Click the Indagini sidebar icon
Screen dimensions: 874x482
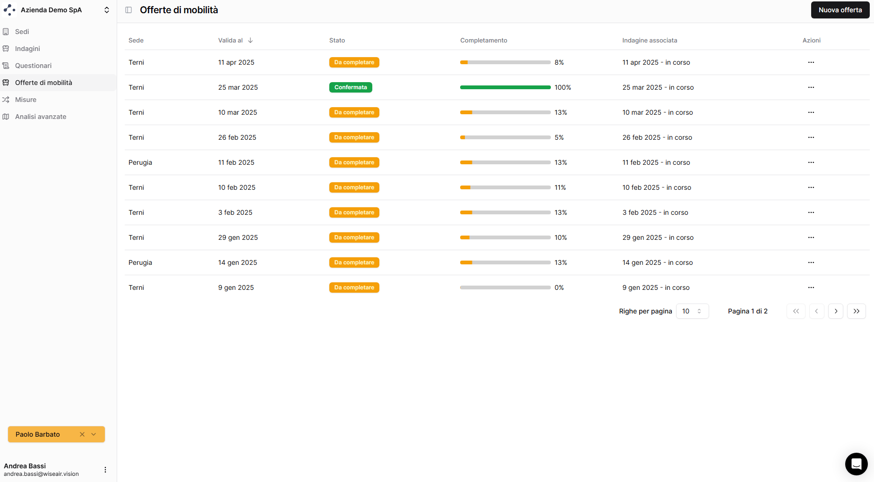click(x=6, y=49)
